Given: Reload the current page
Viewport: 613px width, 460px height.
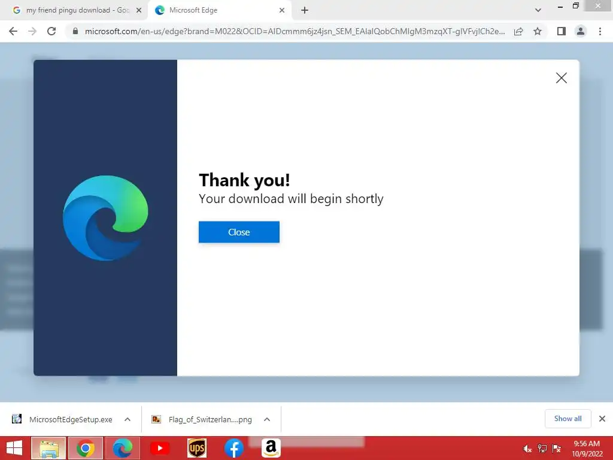Looking at the screenshot, I should pyautogui.click(x=51, y=31).
